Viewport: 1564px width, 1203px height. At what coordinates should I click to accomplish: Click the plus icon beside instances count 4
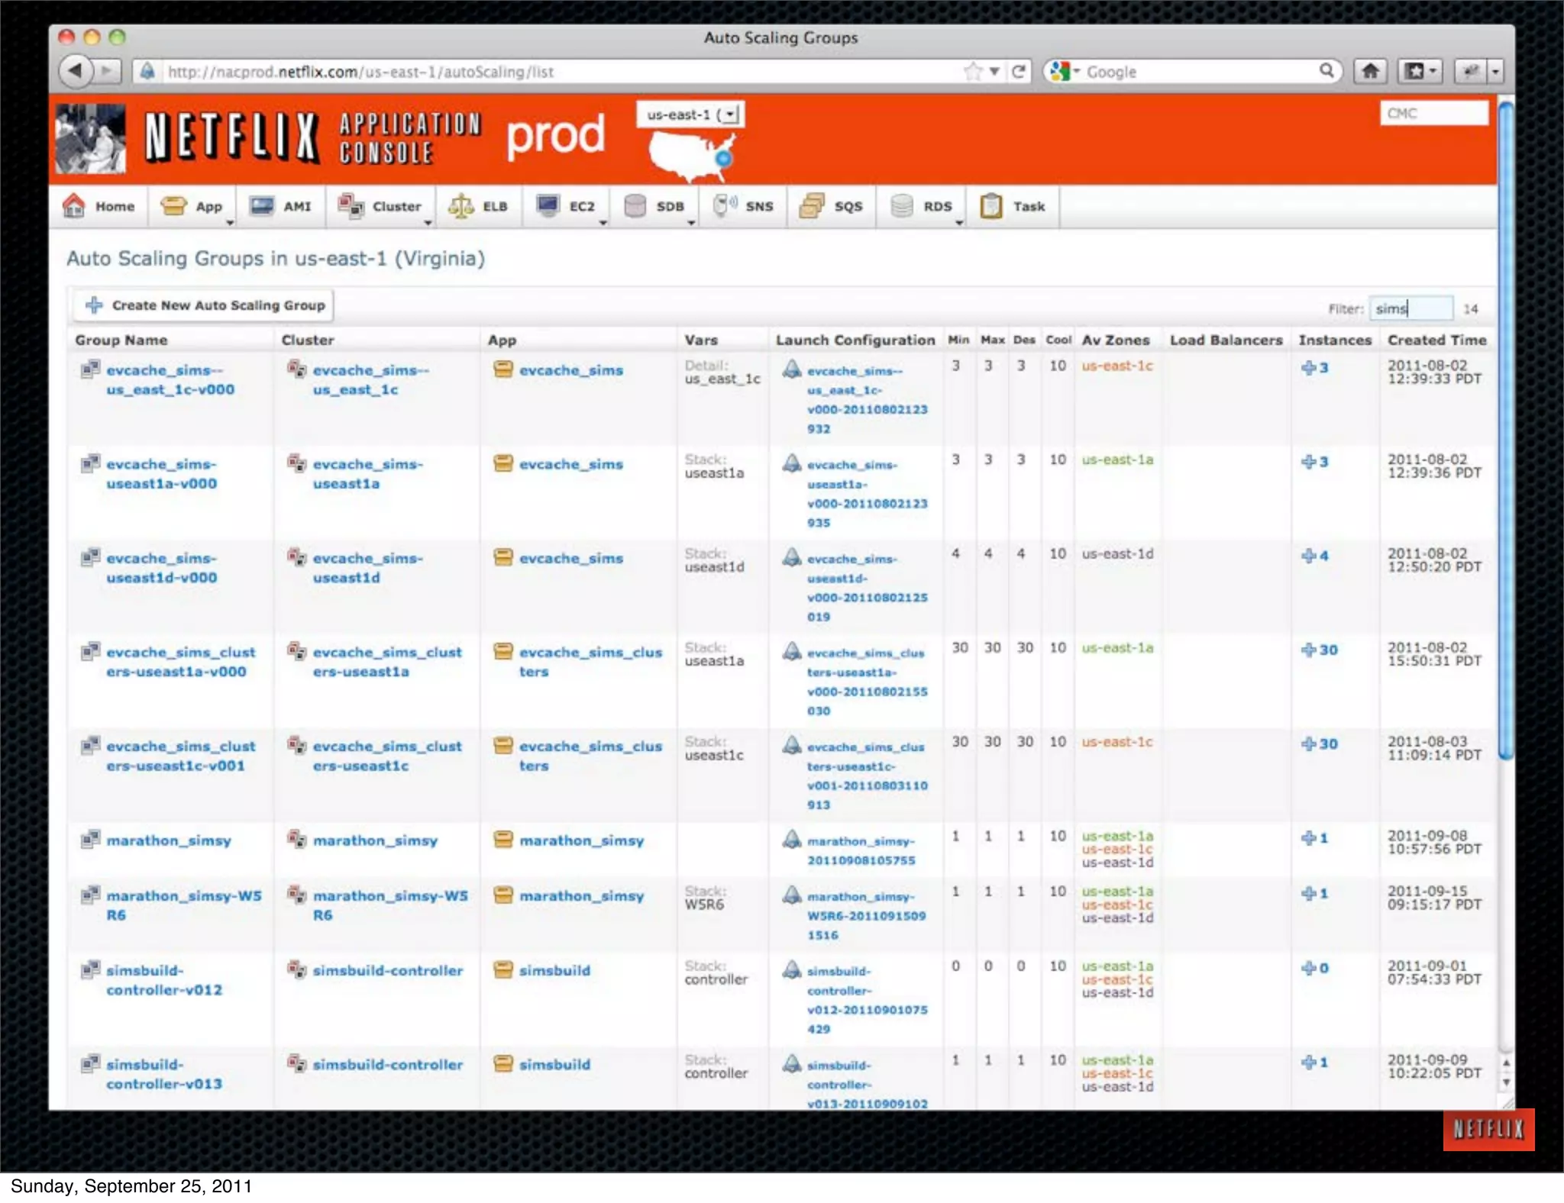1308,556
